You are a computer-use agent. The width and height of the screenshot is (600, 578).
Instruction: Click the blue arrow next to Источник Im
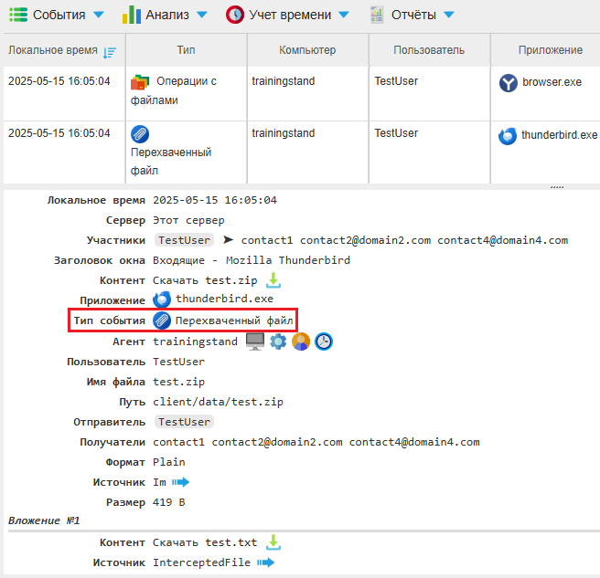pyautogui.click(x=180, y=482)
